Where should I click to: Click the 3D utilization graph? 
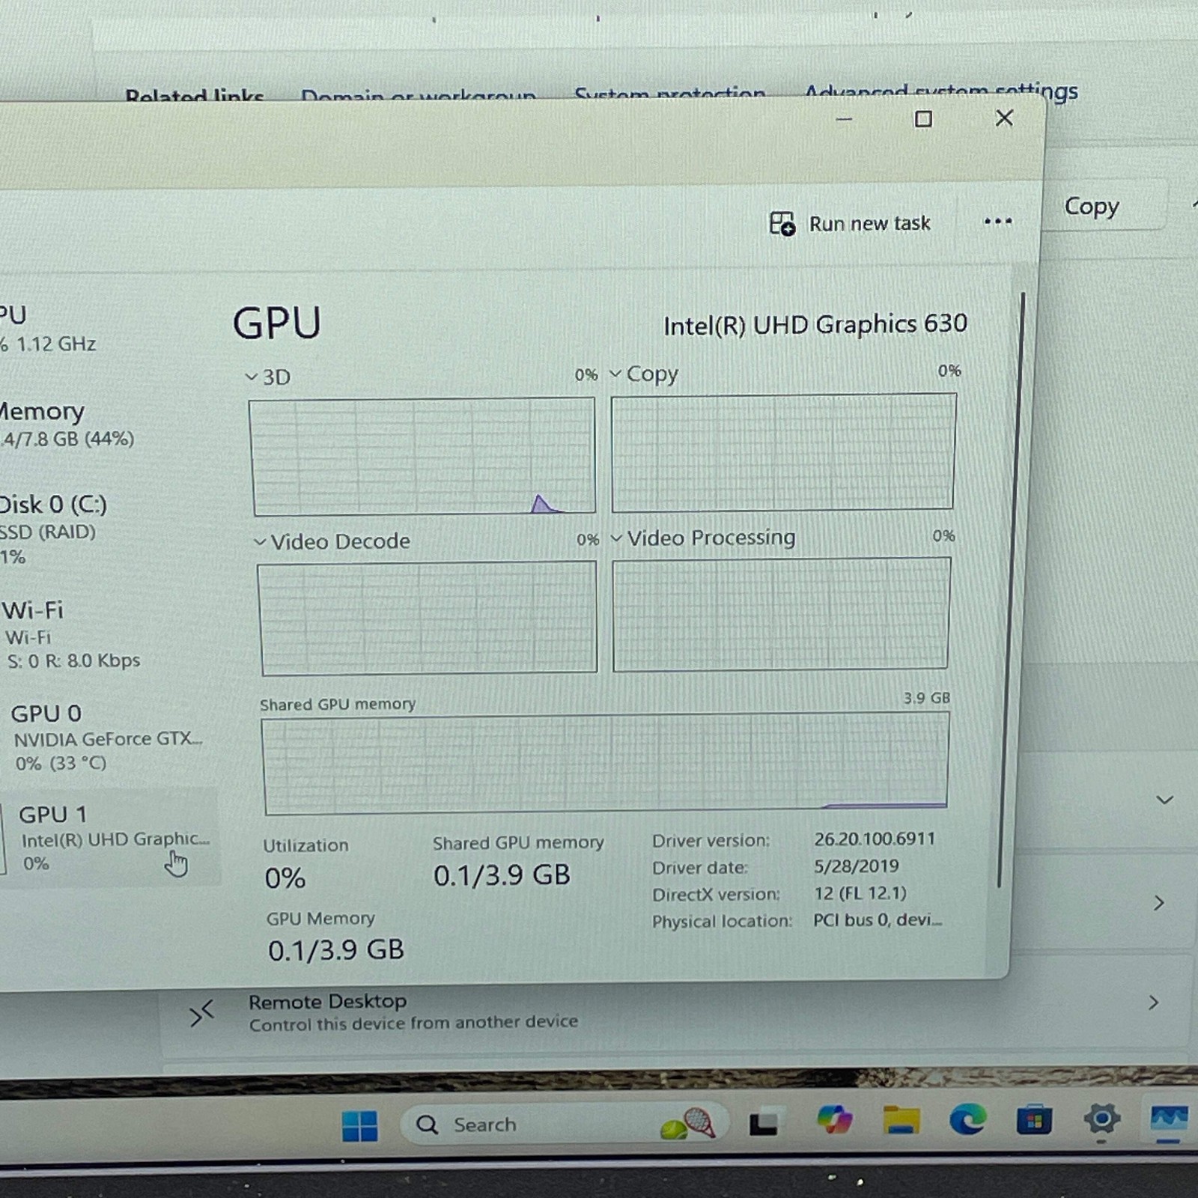tap(423, 456)
